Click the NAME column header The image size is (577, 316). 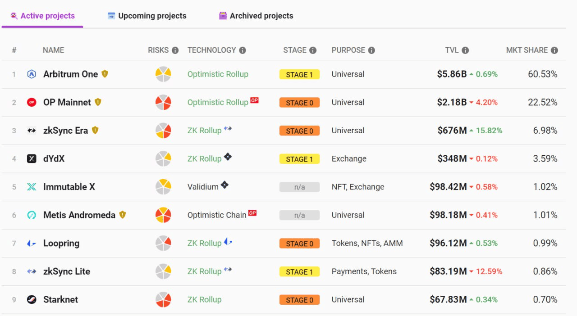click(53, 50)
